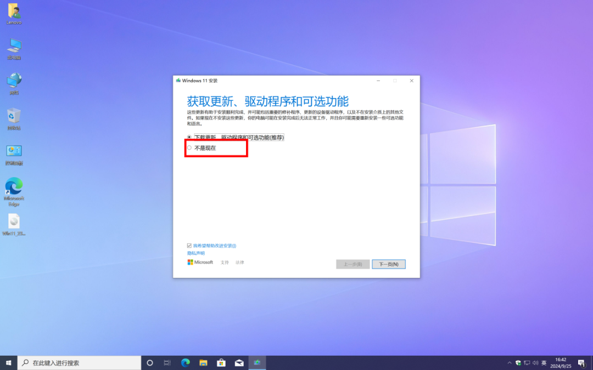The width and height of the screenshot is (593, 370).
Task: Open the Mail app from the taskbar
Action: 239,363
